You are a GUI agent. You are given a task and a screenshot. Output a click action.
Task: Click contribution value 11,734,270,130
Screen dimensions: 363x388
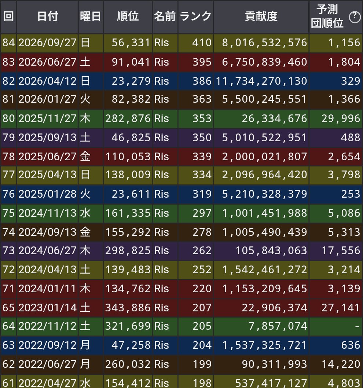(261, 81)
